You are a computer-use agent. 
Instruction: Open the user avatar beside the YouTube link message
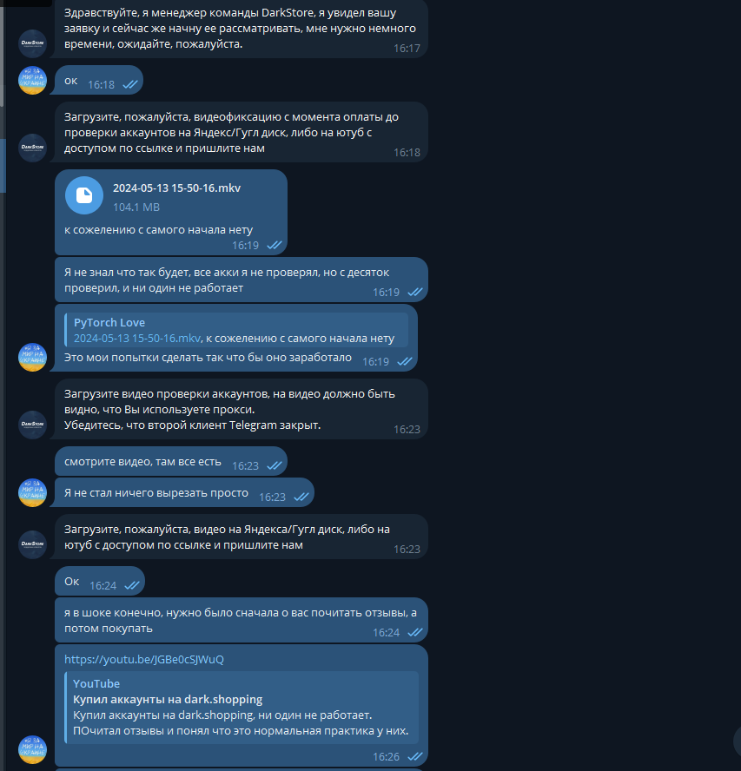(x=32, y=749)
